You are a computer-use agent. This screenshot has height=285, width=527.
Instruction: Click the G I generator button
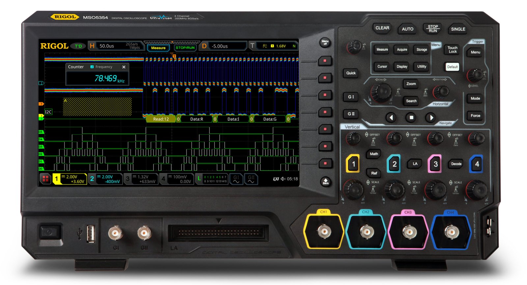[x=351, y=97]
